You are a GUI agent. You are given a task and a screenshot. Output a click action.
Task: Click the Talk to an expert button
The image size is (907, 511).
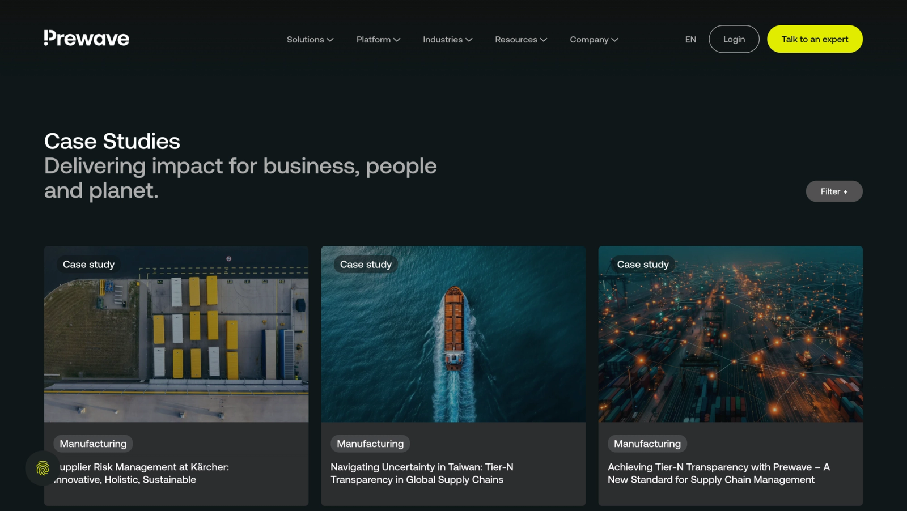(x=815, y=39)
